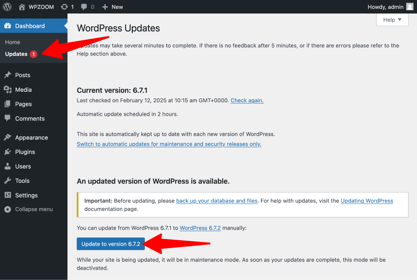Image resolution: width=417 pixels, height=280 pixels.
Task: Open the updates refresh icon in admin bar
Action: coord(64,7)
